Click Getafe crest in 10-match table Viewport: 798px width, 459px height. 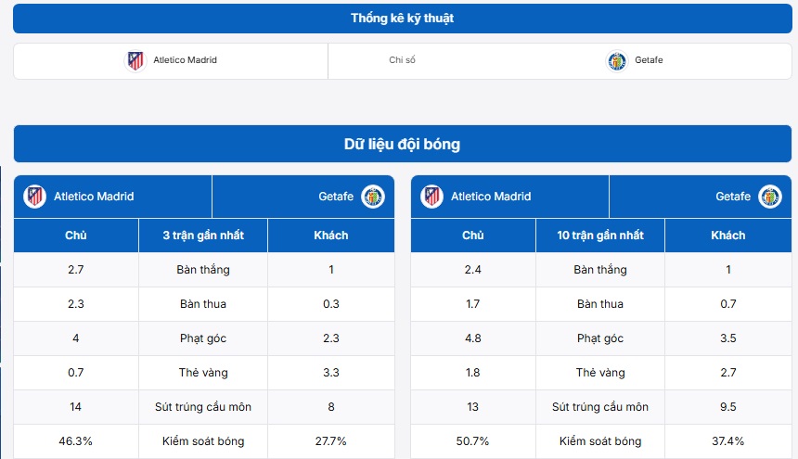pos(770,197)
